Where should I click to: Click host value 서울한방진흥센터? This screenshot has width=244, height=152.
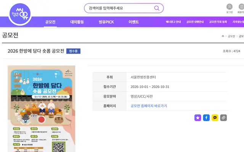143,77
